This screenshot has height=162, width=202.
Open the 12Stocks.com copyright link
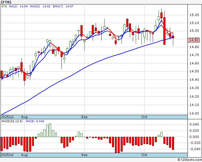(190, 160)
